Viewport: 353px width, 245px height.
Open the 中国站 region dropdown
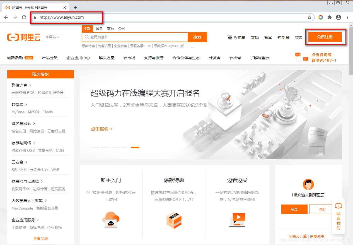tap(53, 37)
